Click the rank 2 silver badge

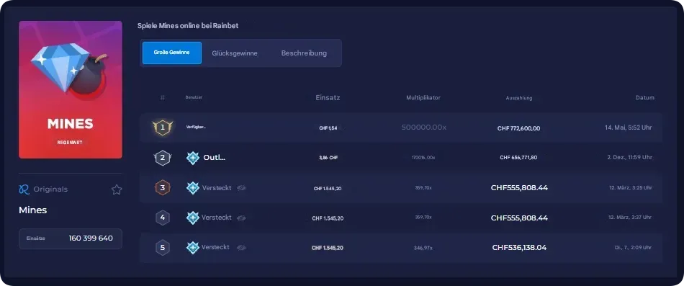coord(163,158)
